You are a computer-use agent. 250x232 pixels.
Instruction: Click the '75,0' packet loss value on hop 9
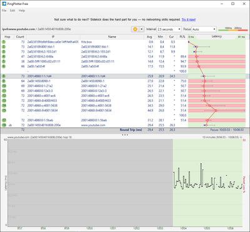pos(184,81)
